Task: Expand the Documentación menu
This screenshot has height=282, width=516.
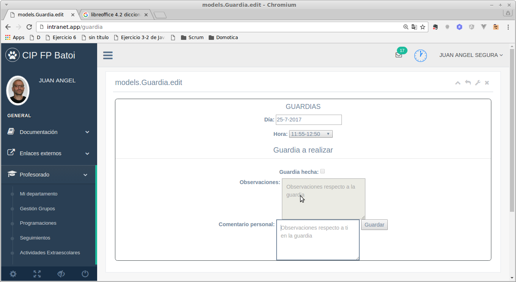Action: coord(49,132)
